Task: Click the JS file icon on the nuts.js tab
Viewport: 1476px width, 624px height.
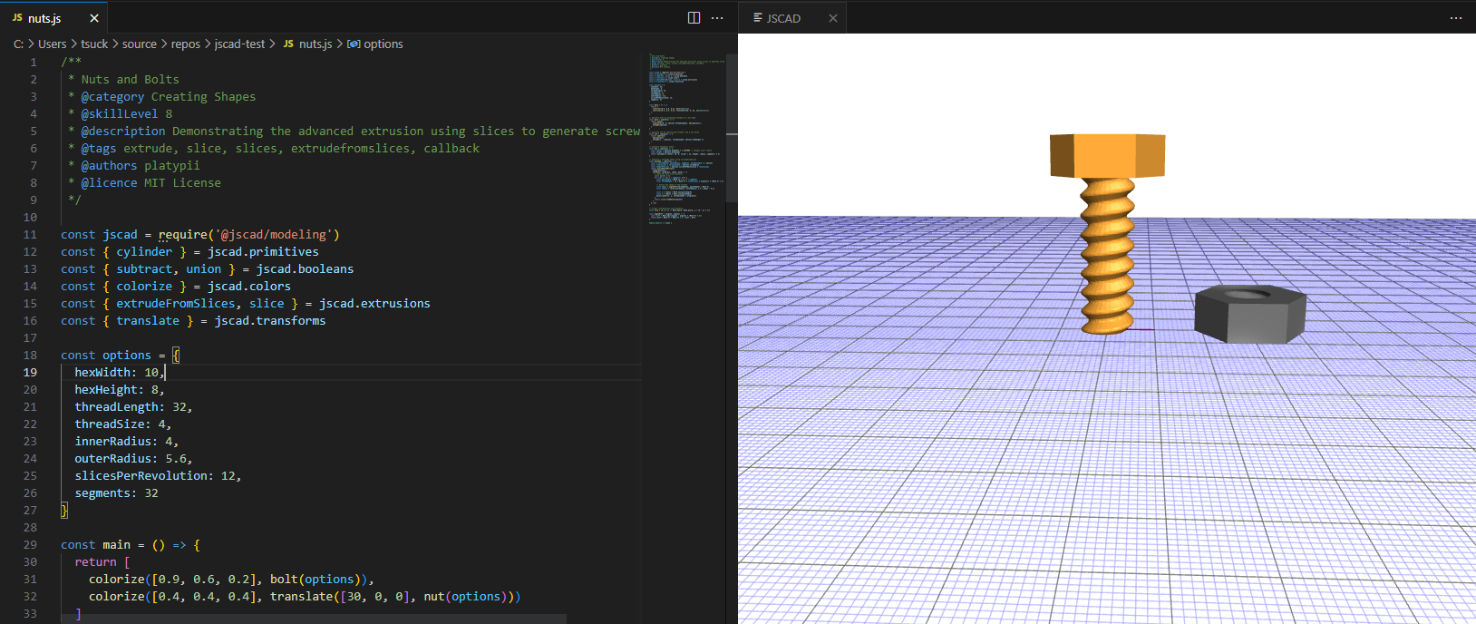Action: pyautogui.click(x=17, y=18)
